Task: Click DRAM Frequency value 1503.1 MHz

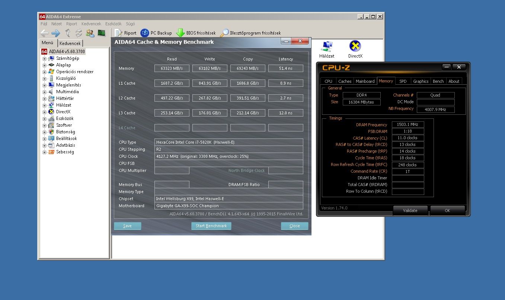Action: [x=408, y=125]
